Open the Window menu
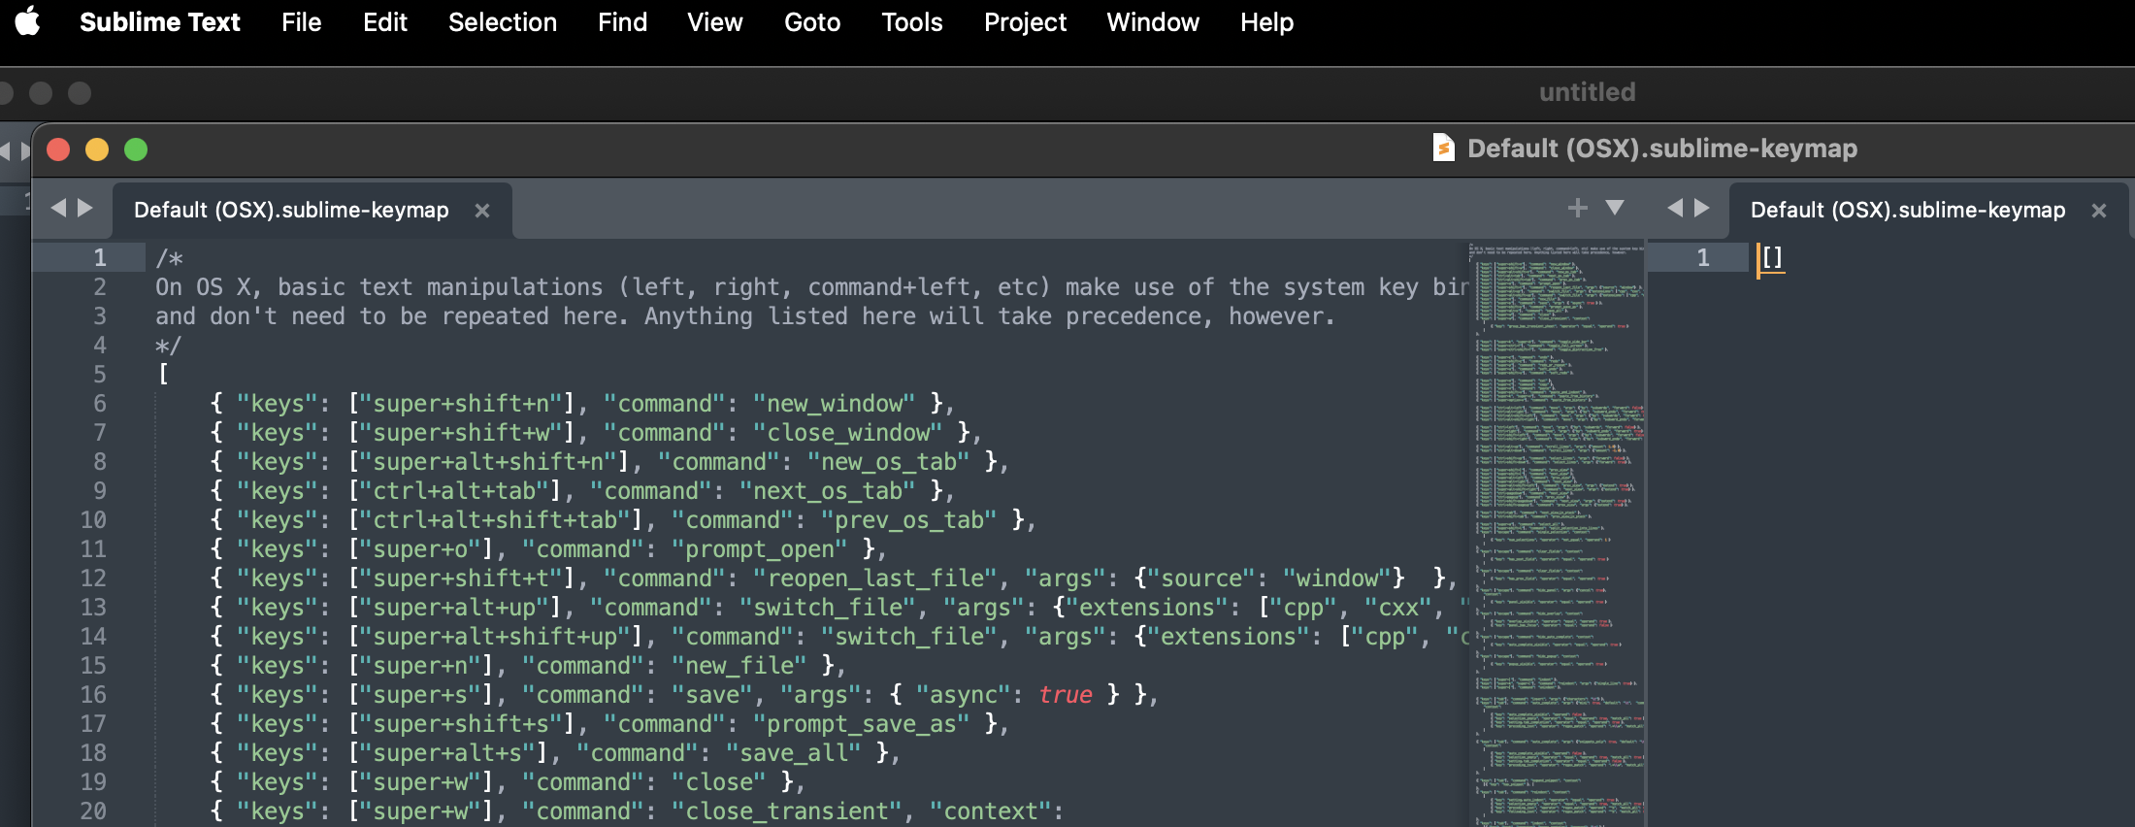Viewport: 2135px width, 827px height. (x=1153, y=22)
